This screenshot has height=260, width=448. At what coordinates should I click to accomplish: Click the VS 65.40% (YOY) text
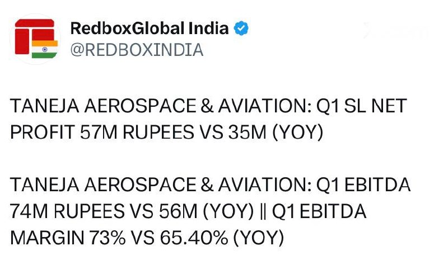pos(207,238)
